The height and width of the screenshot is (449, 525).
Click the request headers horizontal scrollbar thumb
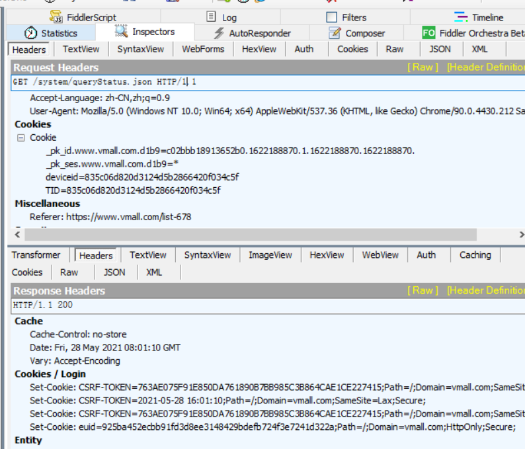point(251,234)
